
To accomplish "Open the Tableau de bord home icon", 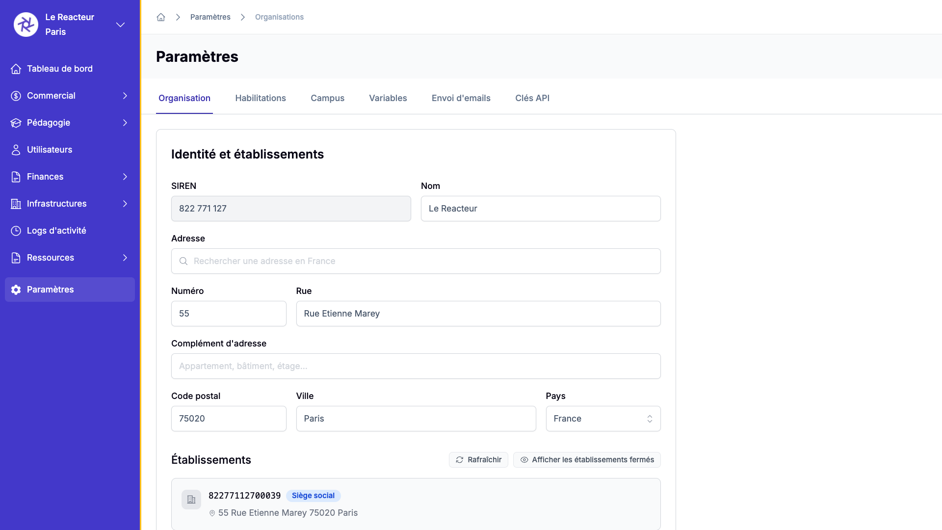I will click(16, 69).
